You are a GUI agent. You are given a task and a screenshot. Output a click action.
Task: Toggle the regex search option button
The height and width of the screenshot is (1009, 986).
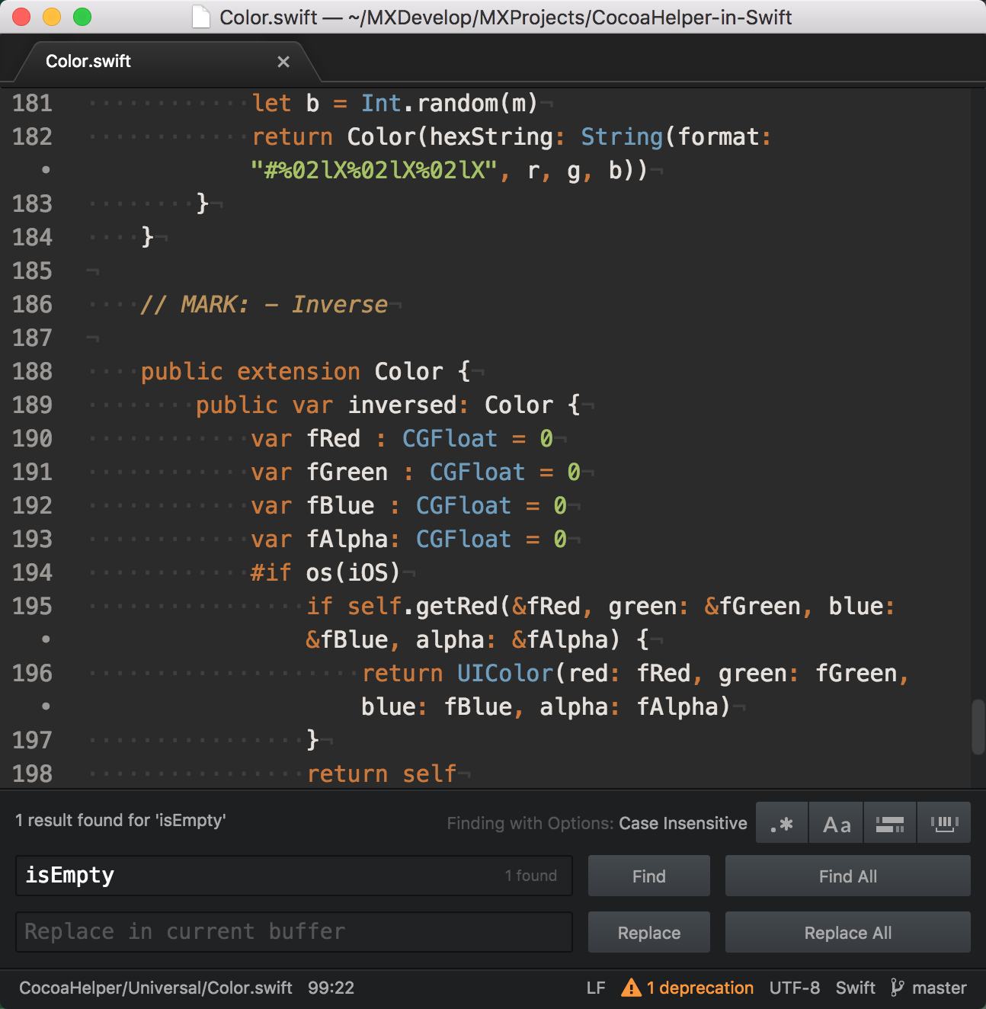click(782, 823)
